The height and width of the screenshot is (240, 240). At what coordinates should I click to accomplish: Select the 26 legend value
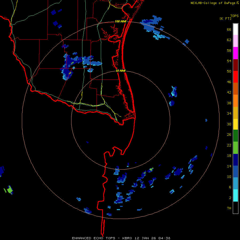pyautogui.click(x=229, y=135)
